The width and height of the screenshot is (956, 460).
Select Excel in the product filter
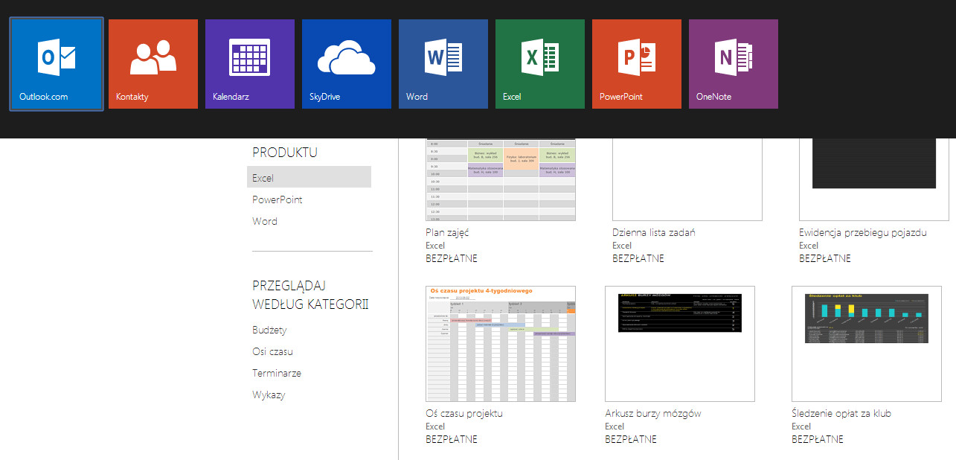coord(309,177)
